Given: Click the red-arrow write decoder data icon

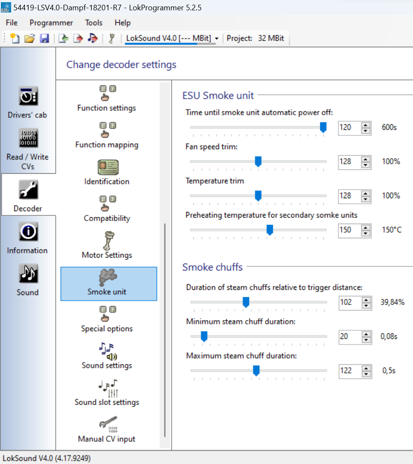Looking at the screenshot, I should pos(78,38).
